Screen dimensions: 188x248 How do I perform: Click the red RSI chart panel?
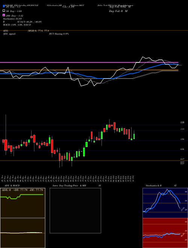(165, 233)
